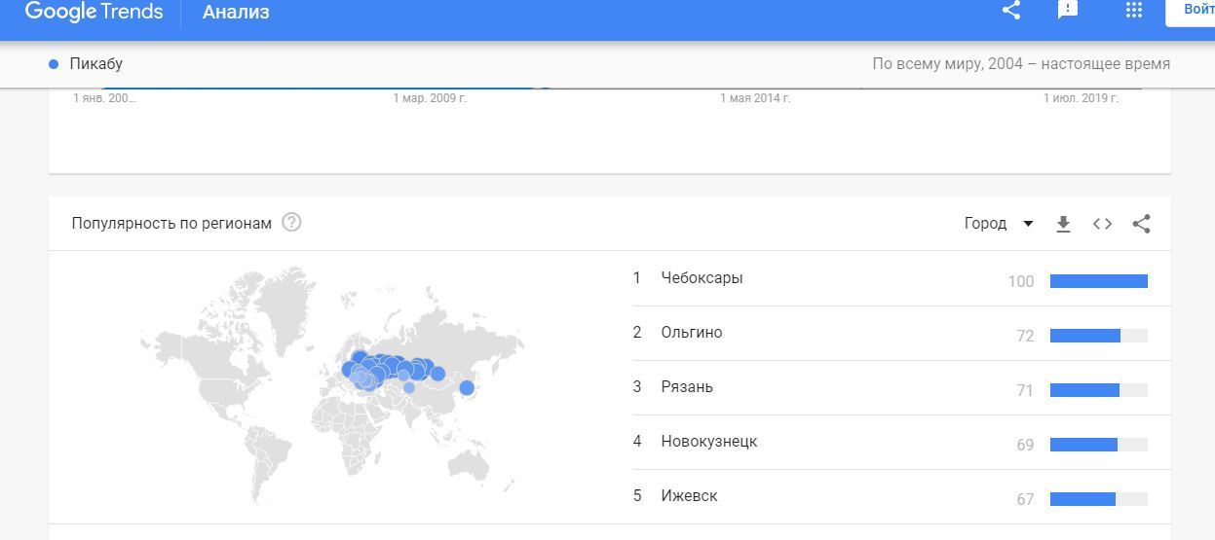This screenshot has width=1215, height=540.
Task: Open the feedback icon in header
Action: pos(1068,10)
